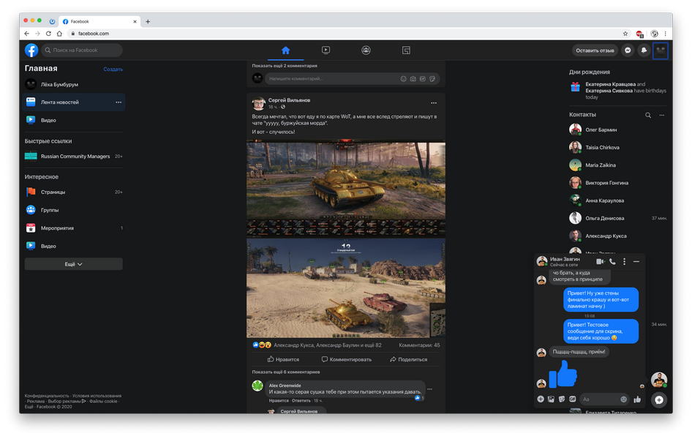Open post options for Сергей Вильянов's post
The image size is (692, 439).
tap(434, 103)
